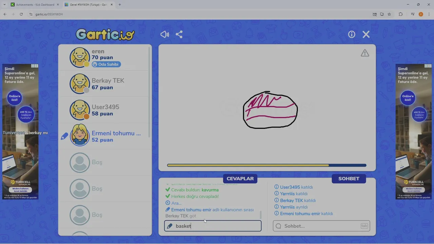434x244 pixels.
Task: Click eren's avatar
Action: tap(80, 57)
